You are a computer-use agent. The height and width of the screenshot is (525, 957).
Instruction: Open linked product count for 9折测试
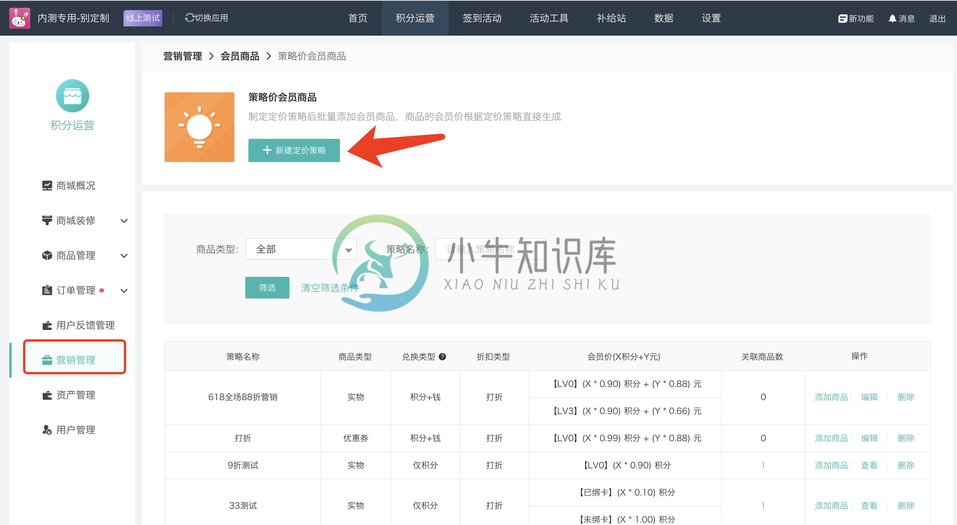tap(763, 465)
